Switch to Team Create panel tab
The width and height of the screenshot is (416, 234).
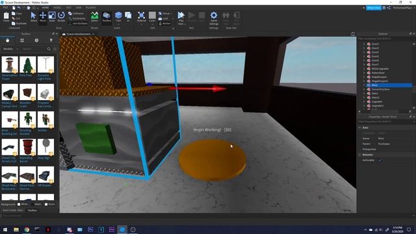[13, 211]
